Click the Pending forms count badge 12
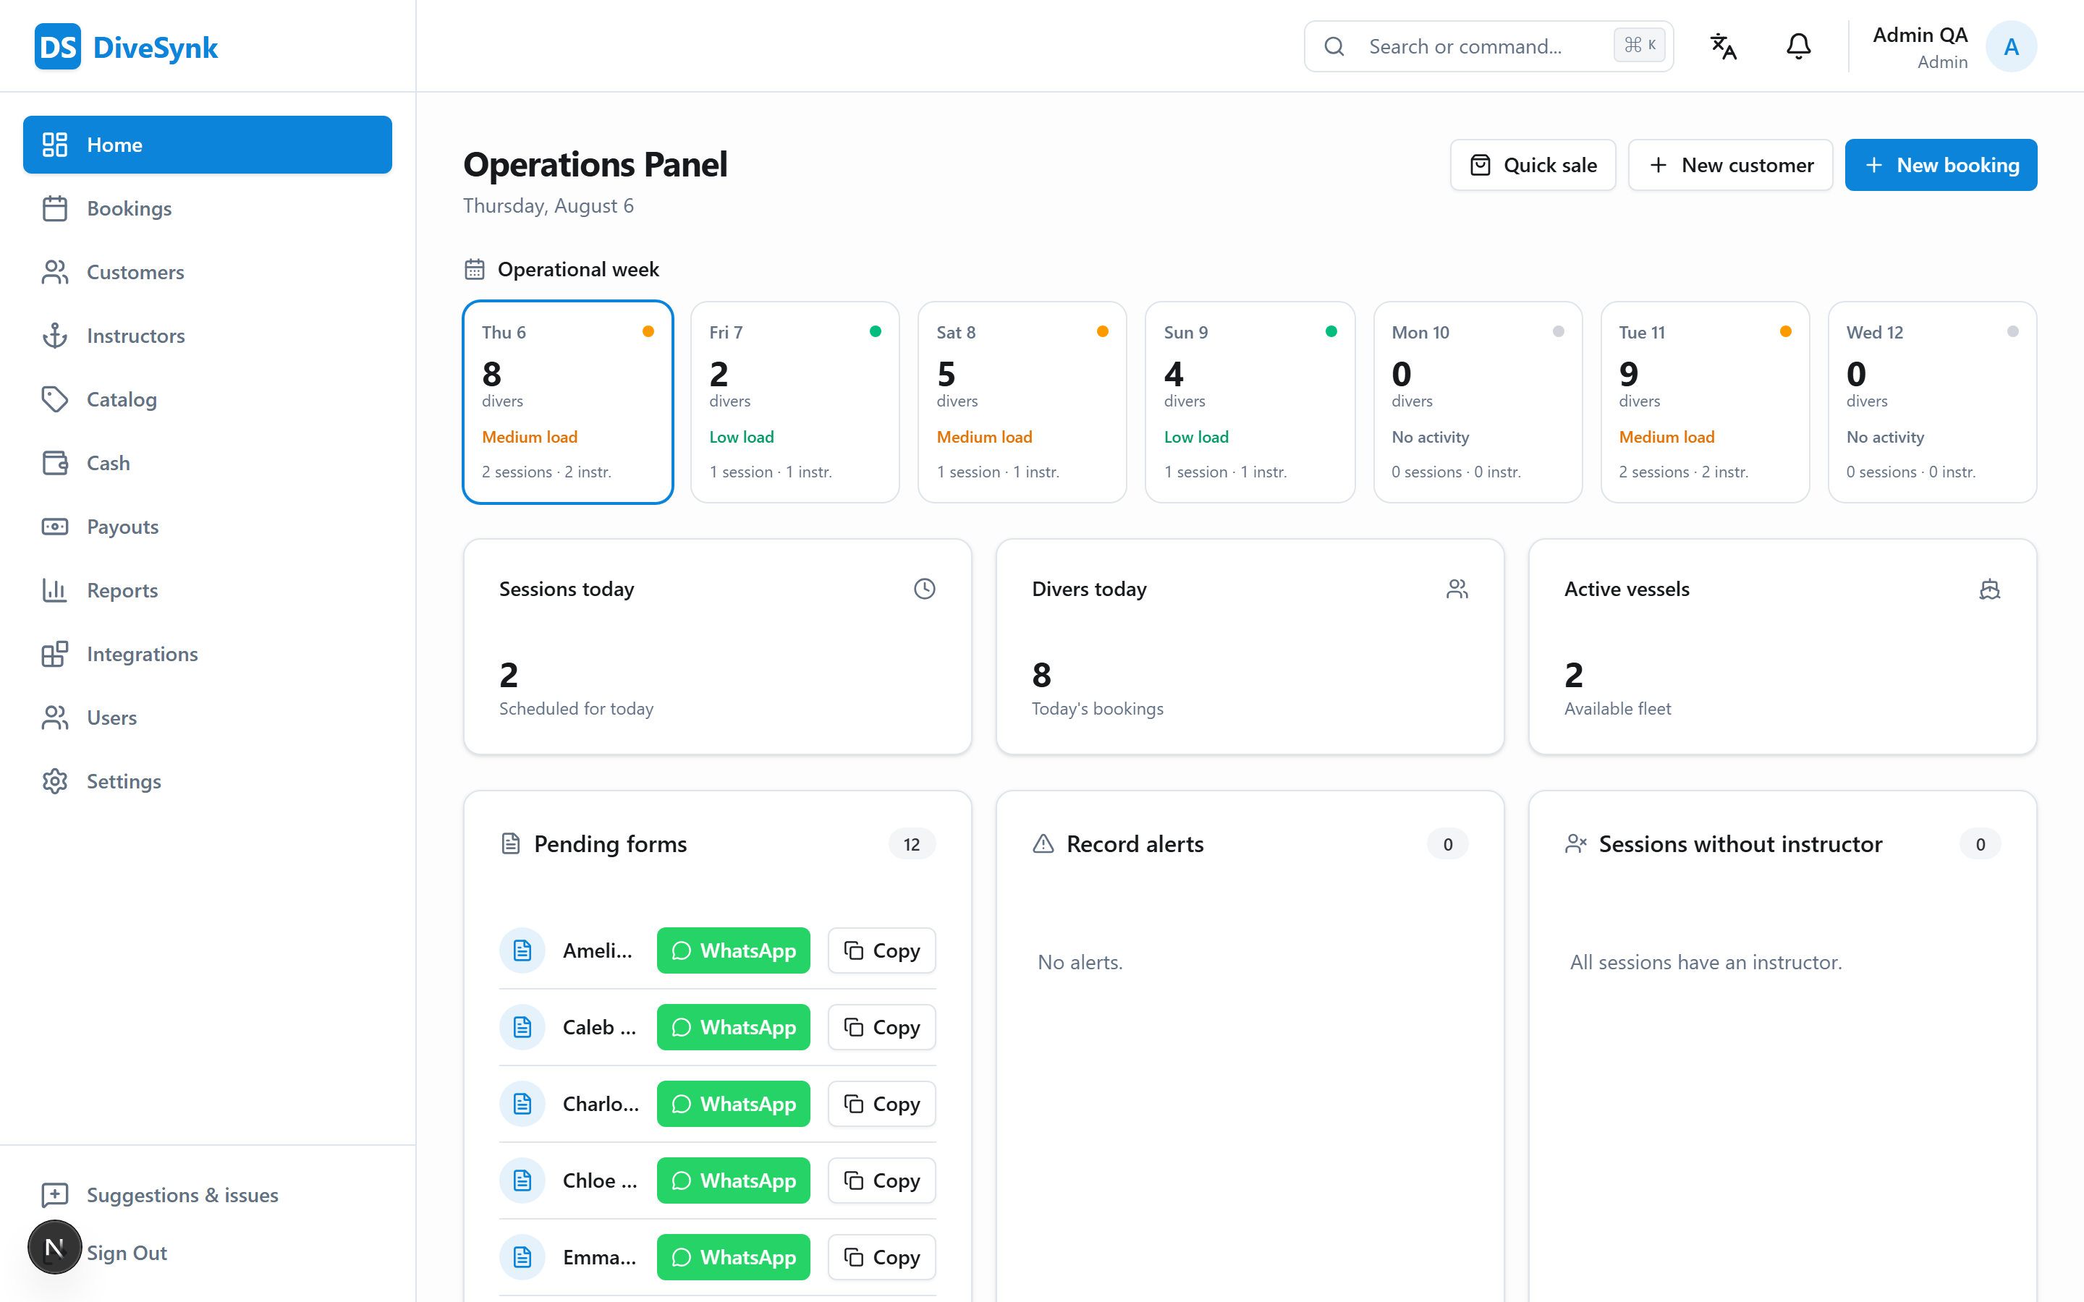Viewport: 2084px width, 1302px height. pyautogui.click(x=911, y=845)
